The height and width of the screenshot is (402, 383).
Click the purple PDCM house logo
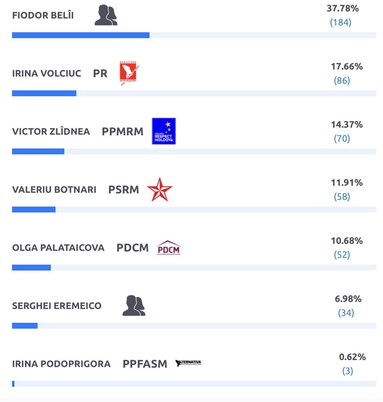pyautogui.click(x=169, y=248)
